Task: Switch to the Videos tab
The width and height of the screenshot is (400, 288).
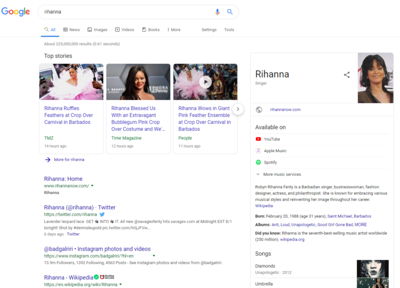Action: tap(124, 30)
